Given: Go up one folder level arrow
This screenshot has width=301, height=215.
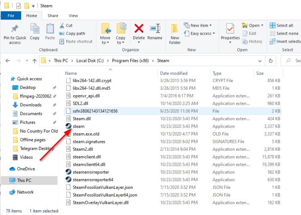Looking at the screenshot, I should tap(34, 61).
